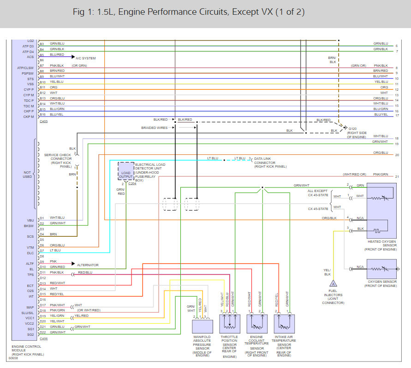Click the 'ATP D3' pin label

pyautogui.click(x=28, y=47)
